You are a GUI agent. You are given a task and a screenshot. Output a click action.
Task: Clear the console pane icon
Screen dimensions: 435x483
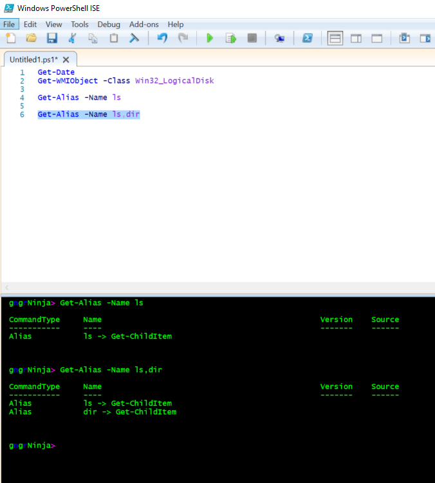pyautogui.click(x=134, y=39)
